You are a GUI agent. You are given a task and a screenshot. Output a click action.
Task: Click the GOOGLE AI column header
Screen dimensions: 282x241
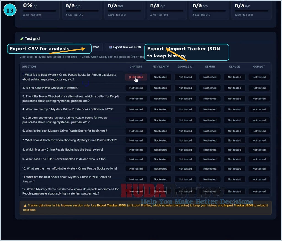click(185, 67)
